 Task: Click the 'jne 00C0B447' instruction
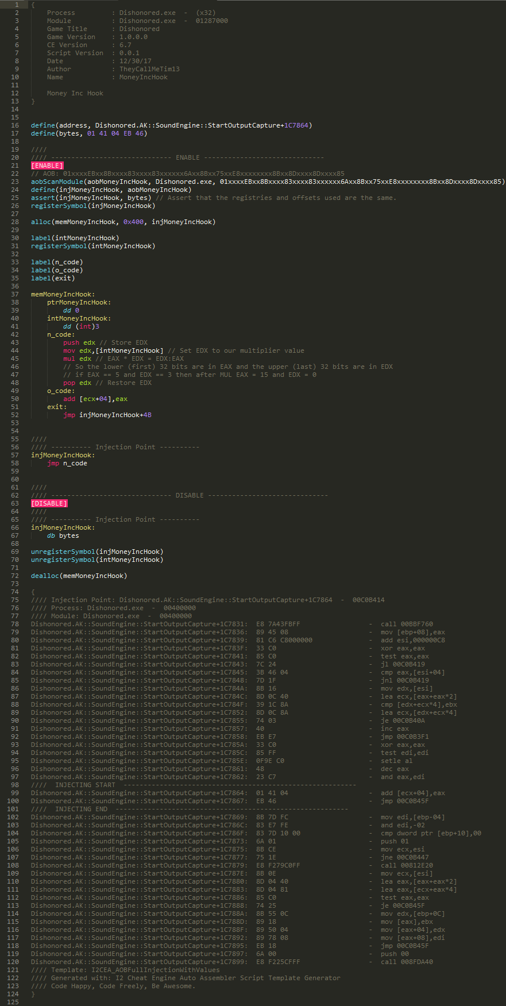pos(405,857)
